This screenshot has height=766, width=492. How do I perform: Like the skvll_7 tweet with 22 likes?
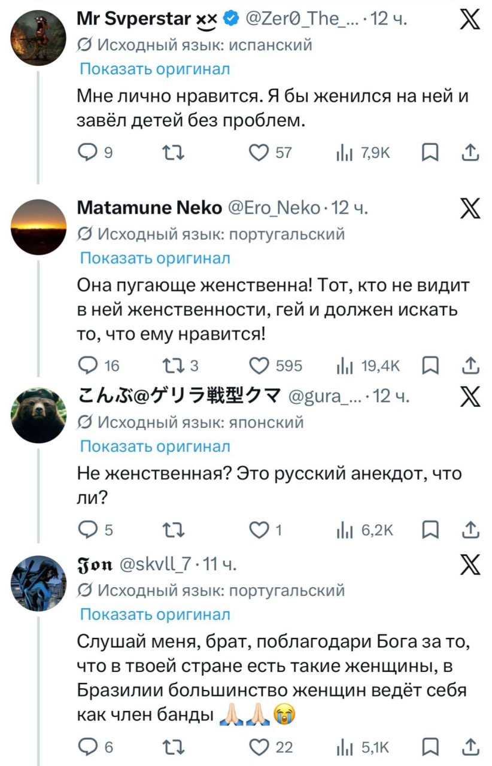coord(259,747)
